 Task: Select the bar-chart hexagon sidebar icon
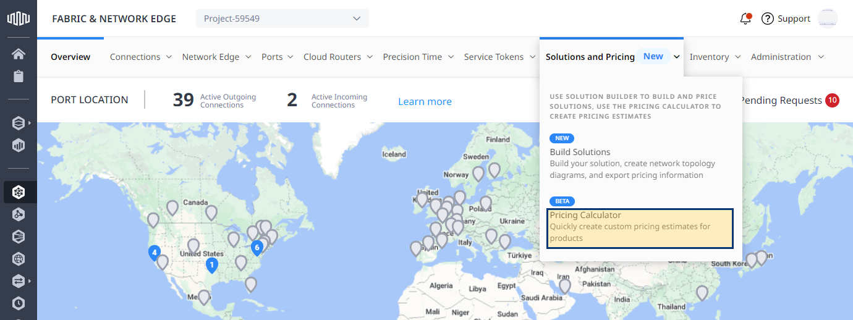(x=19, y=146)
